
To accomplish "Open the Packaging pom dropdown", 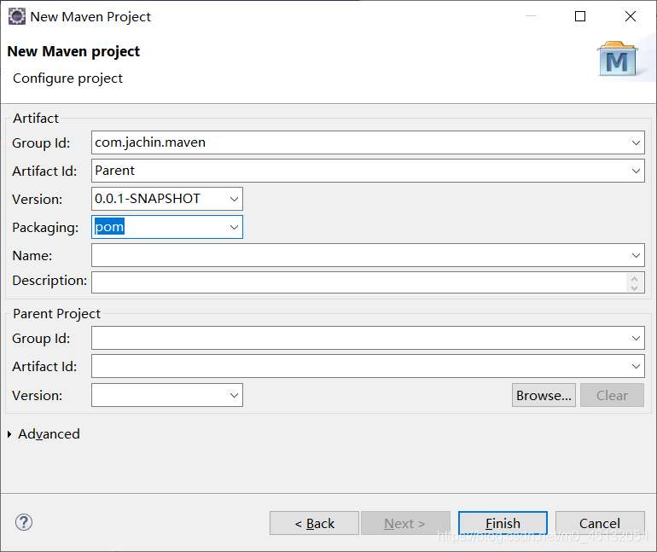I will (x=235, y=227).
